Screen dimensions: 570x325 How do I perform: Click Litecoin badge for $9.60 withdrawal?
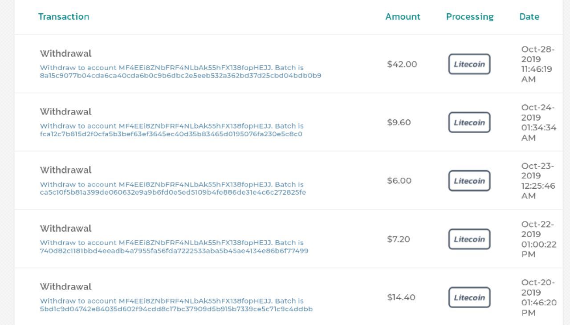[x=469, y=122]
